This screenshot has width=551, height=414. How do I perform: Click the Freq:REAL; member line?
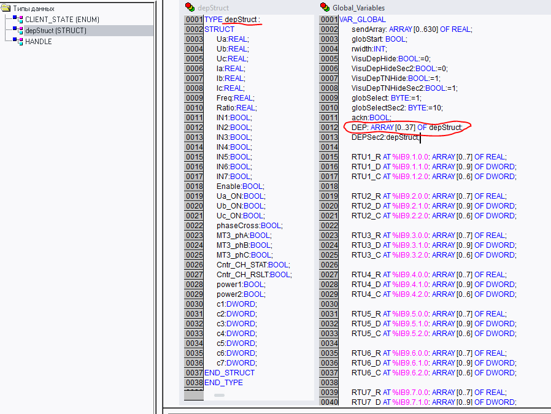click(235, 98)
